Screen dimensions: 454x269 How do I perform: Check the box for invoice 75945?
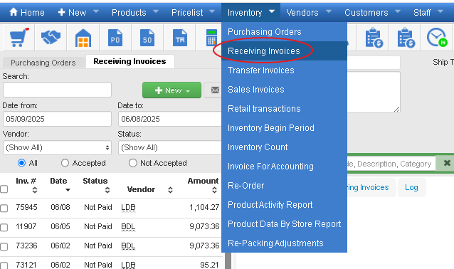point(4,209)
